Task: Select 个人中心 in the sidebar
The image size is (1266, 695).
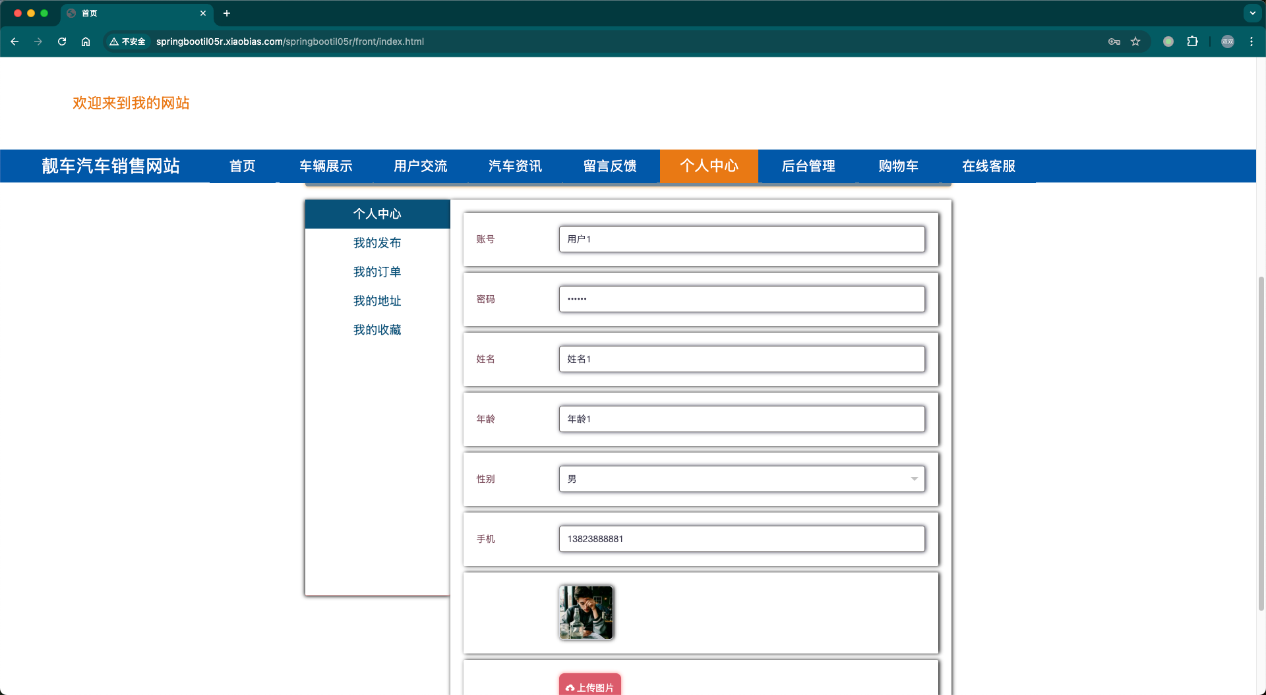Action: click(x=377, y=214)
